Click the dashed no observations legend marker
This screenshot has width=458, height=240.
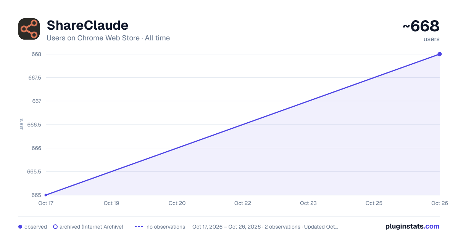coord(139,227)
